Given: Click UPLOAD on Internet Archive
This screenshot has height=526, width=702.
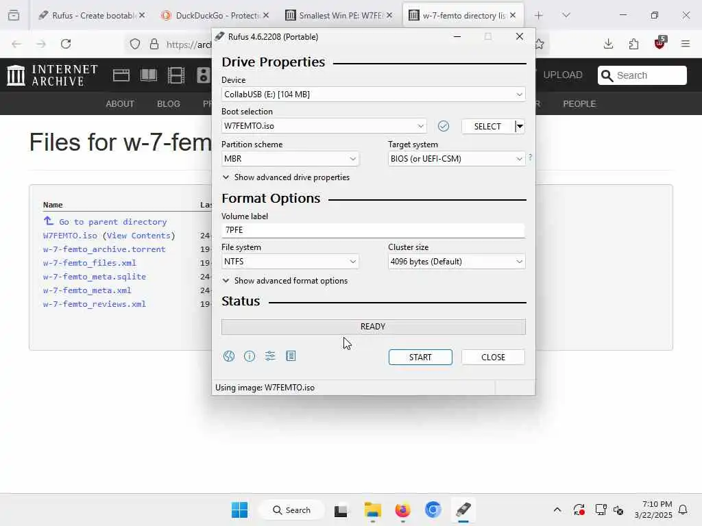Looking at the screenshot, I should [563, 75].
